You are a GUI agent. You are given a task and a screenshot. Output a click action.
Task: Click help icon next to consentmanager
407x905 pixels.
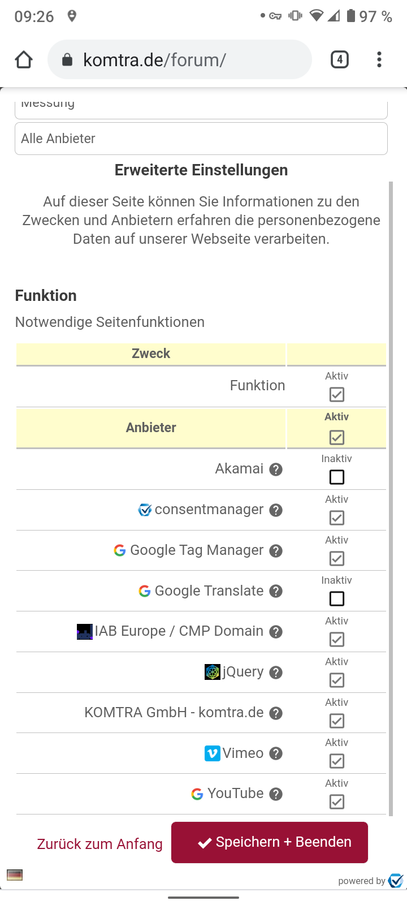click(276, 510)
